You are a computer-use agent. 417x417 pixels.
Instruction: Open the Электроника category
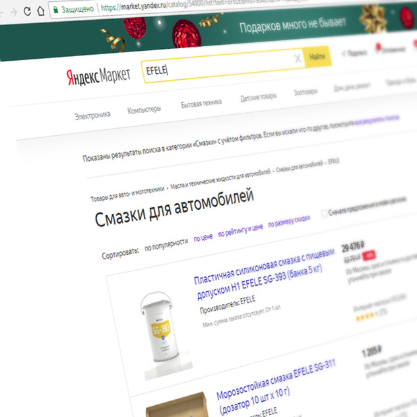tap(92, 115)
